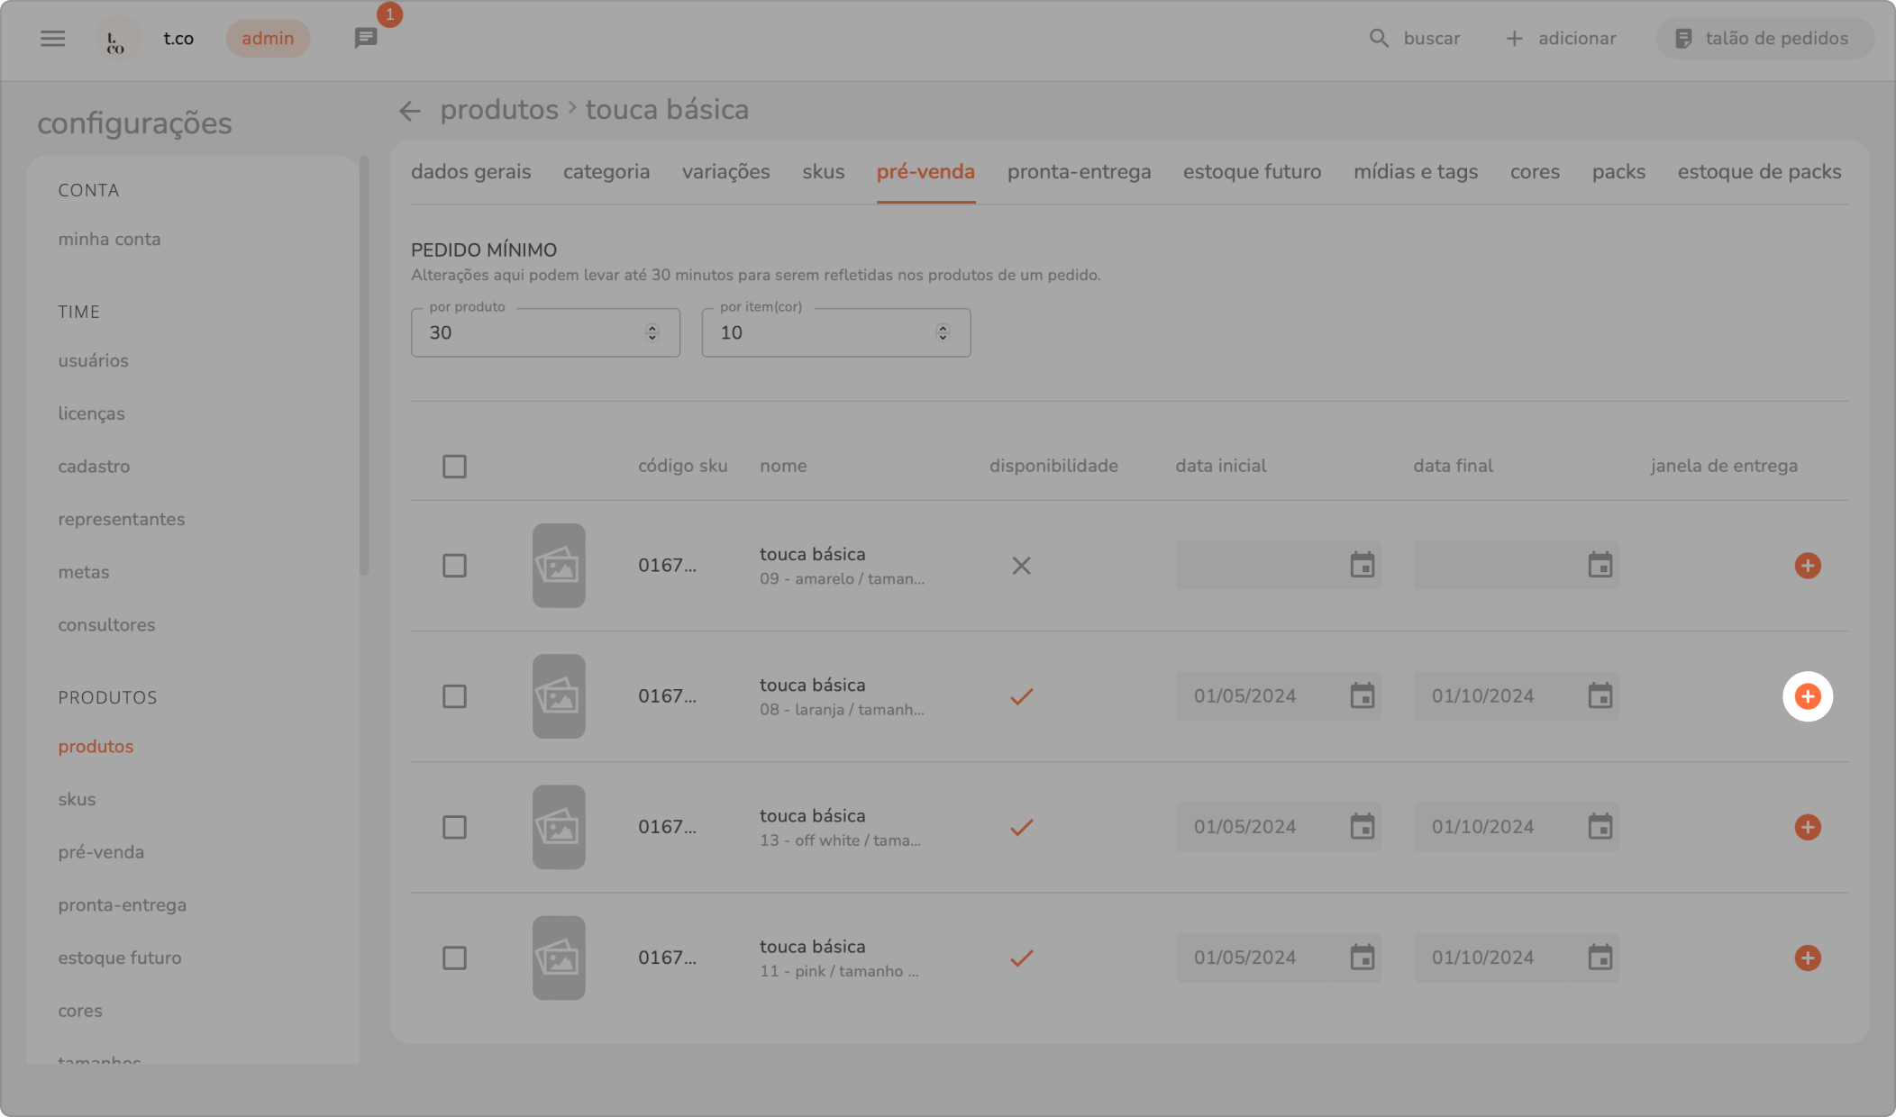This screenshot has height=1117, width=1896.
Task: Click the talão de pedidos button
Action: click(1764, 38)
